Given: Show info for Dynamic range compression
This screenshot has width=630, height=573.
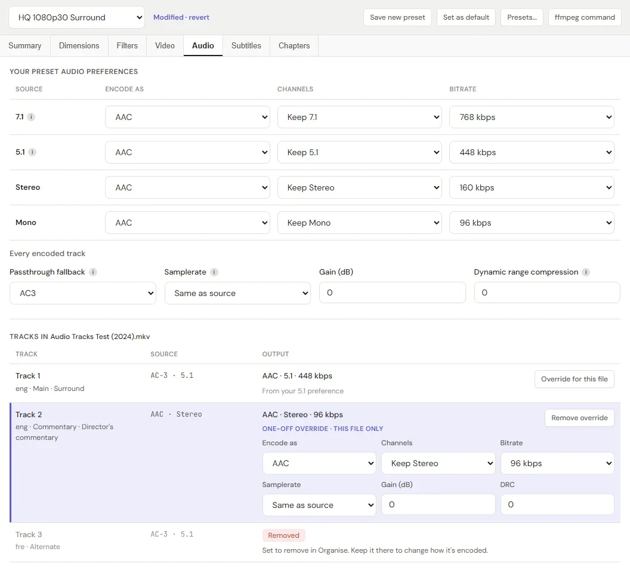Looking at the screenshot, I should 586,272.
